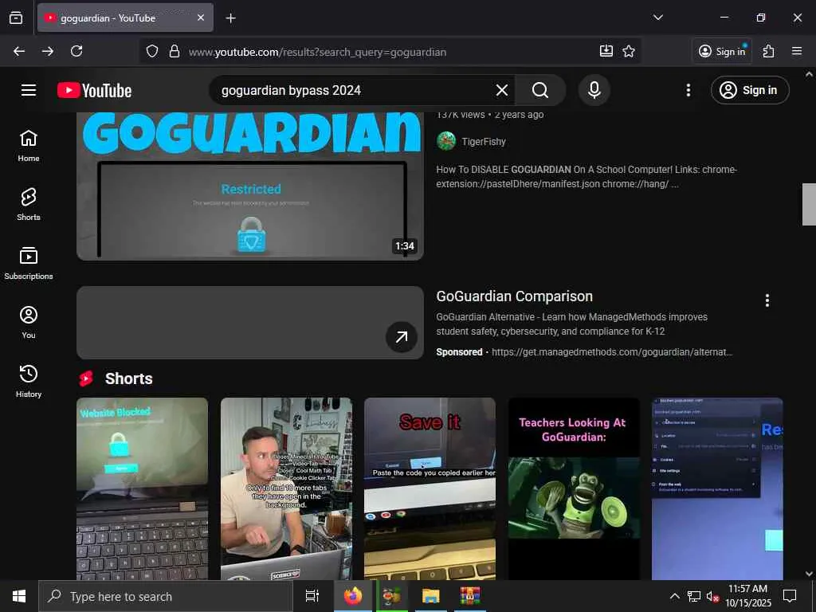Play the Website Blocked short
816x612 pixels.
point(142,488)
